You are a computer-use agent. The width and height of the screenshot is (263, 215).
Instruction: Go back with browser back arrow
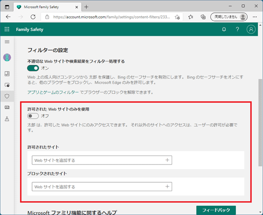tap(8, 17)
